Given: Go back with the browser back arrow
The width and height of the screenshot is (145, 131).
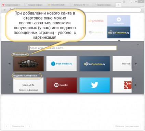Looking at the screenshot, I should tap(5, 10).
